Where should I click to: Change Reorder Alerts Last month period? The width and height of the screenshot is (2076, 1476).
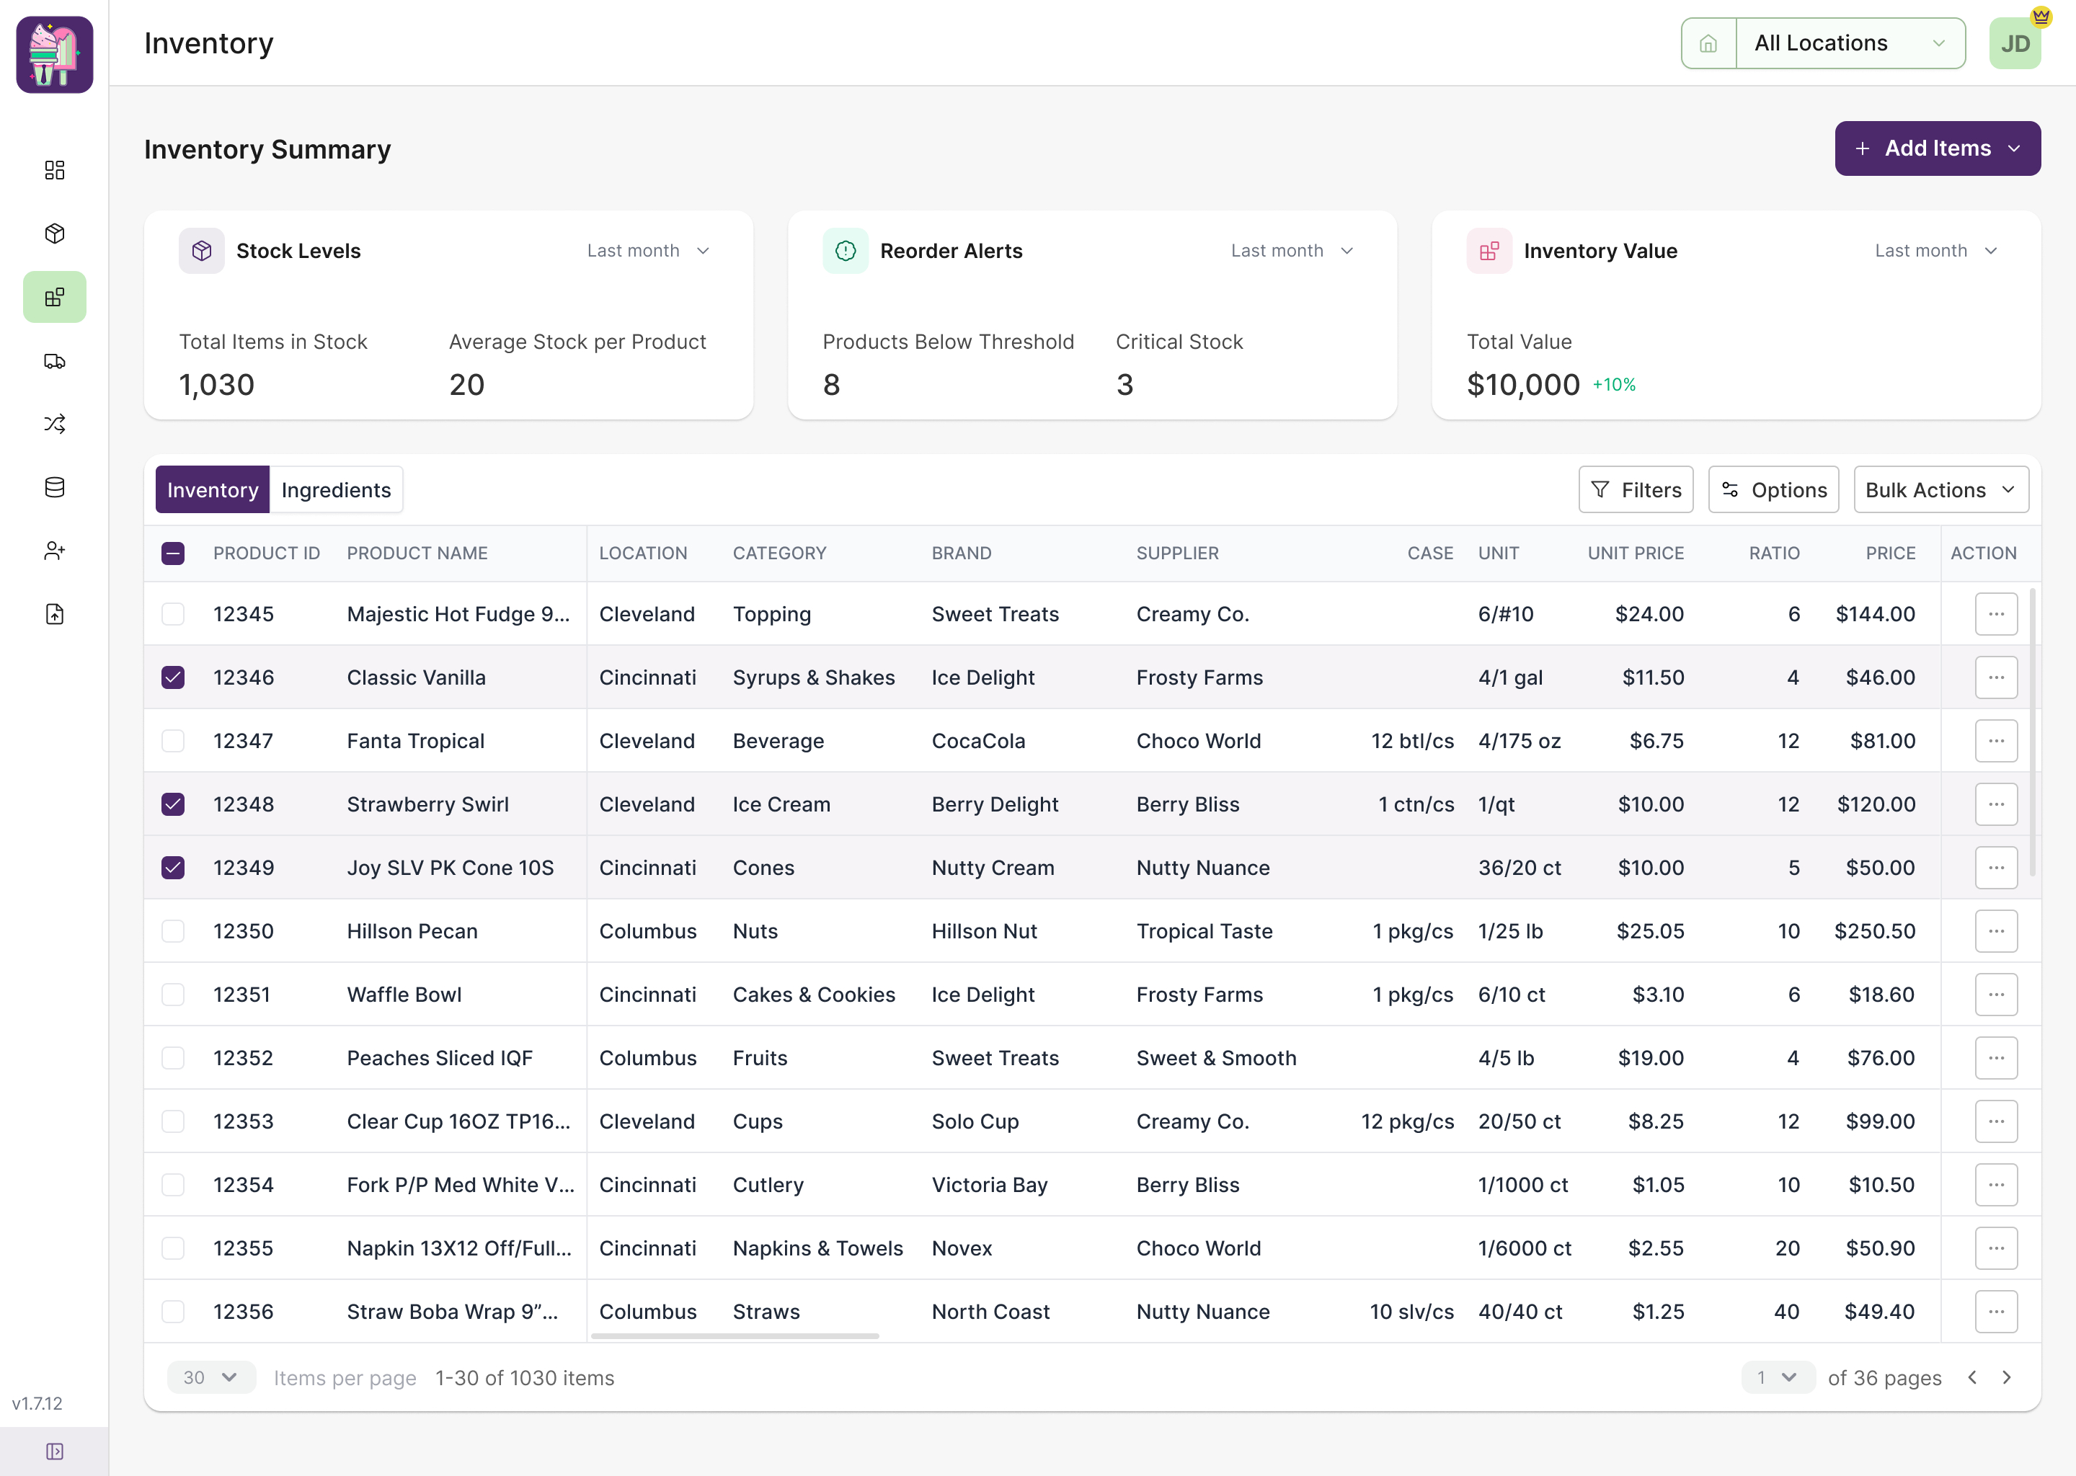(x=1292, y=251)
